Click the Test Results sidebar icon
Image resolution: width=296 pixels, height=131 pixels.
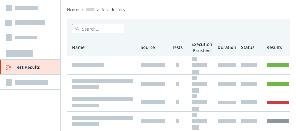pos(9,67)
